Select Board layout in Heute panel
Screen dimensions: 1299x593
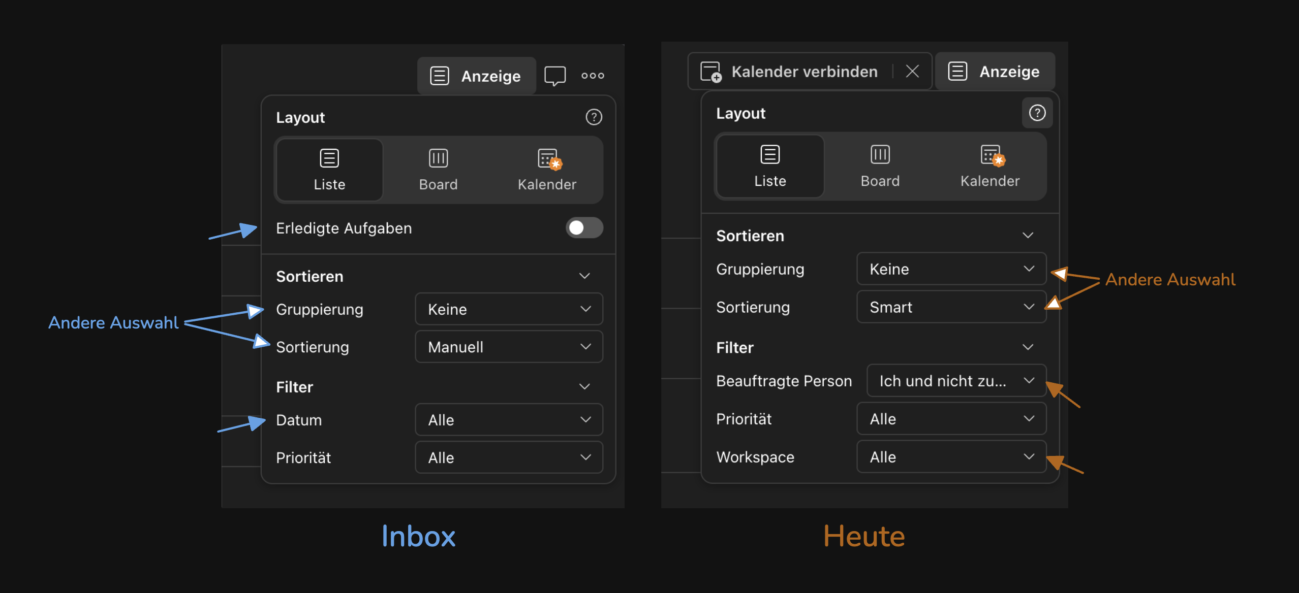tap(880, 166)
